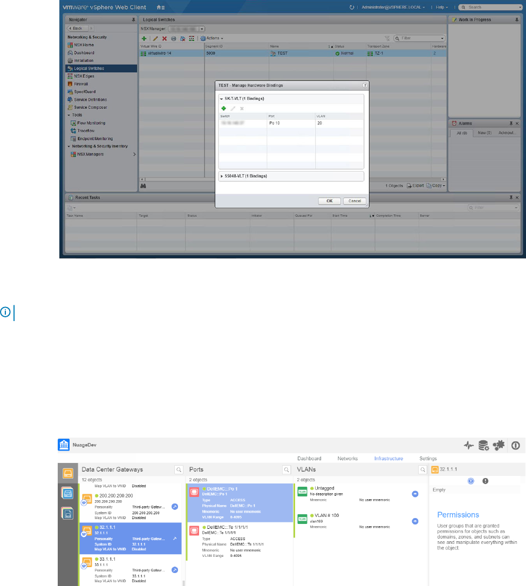Select the Po 10 port cell in bindings

[291, 123]
